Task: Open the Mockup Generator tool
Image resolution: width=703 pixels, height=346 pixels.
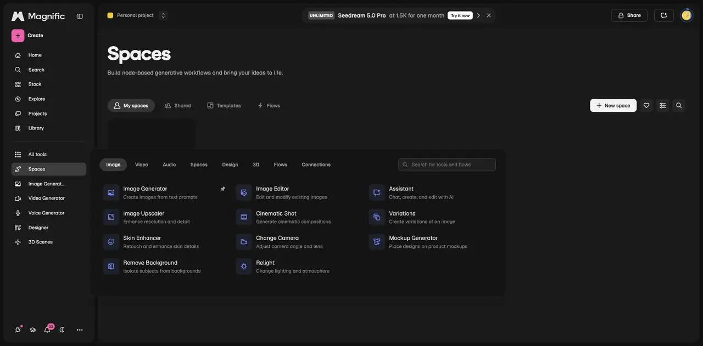Action: coord(430,242)
